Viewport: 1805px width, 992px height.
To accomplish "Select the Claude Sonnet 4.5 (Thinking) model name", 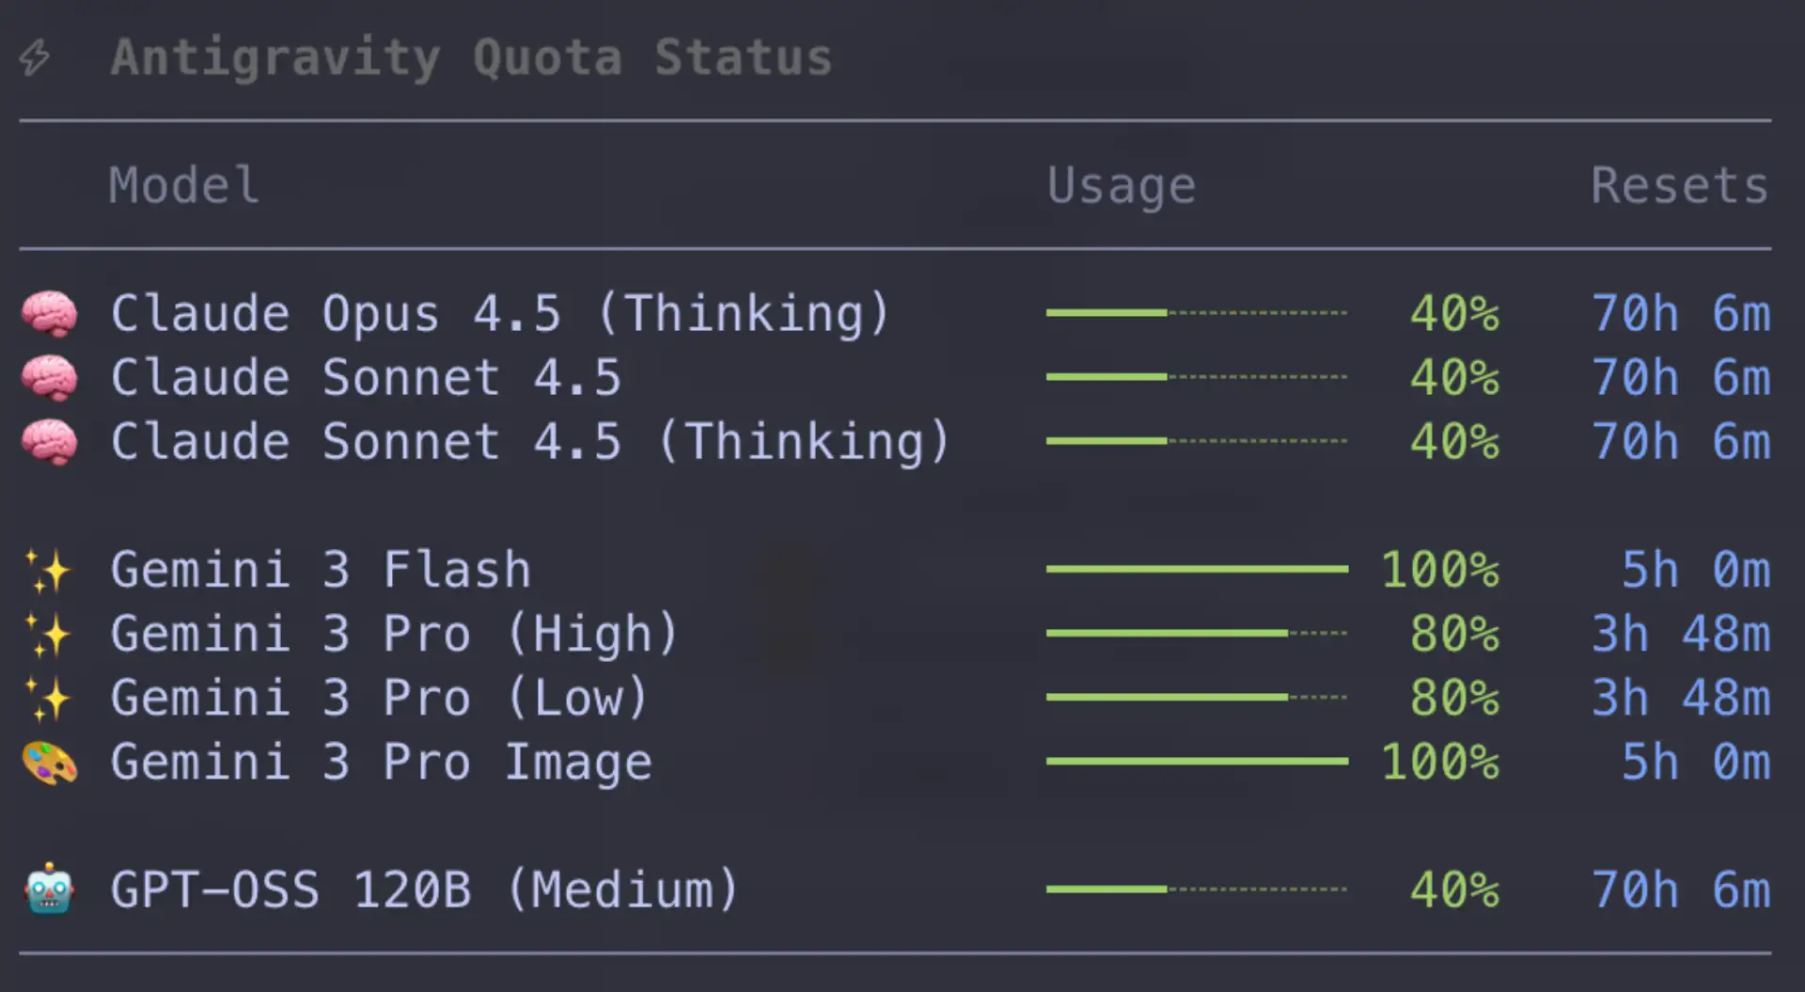I will (530, 442).
